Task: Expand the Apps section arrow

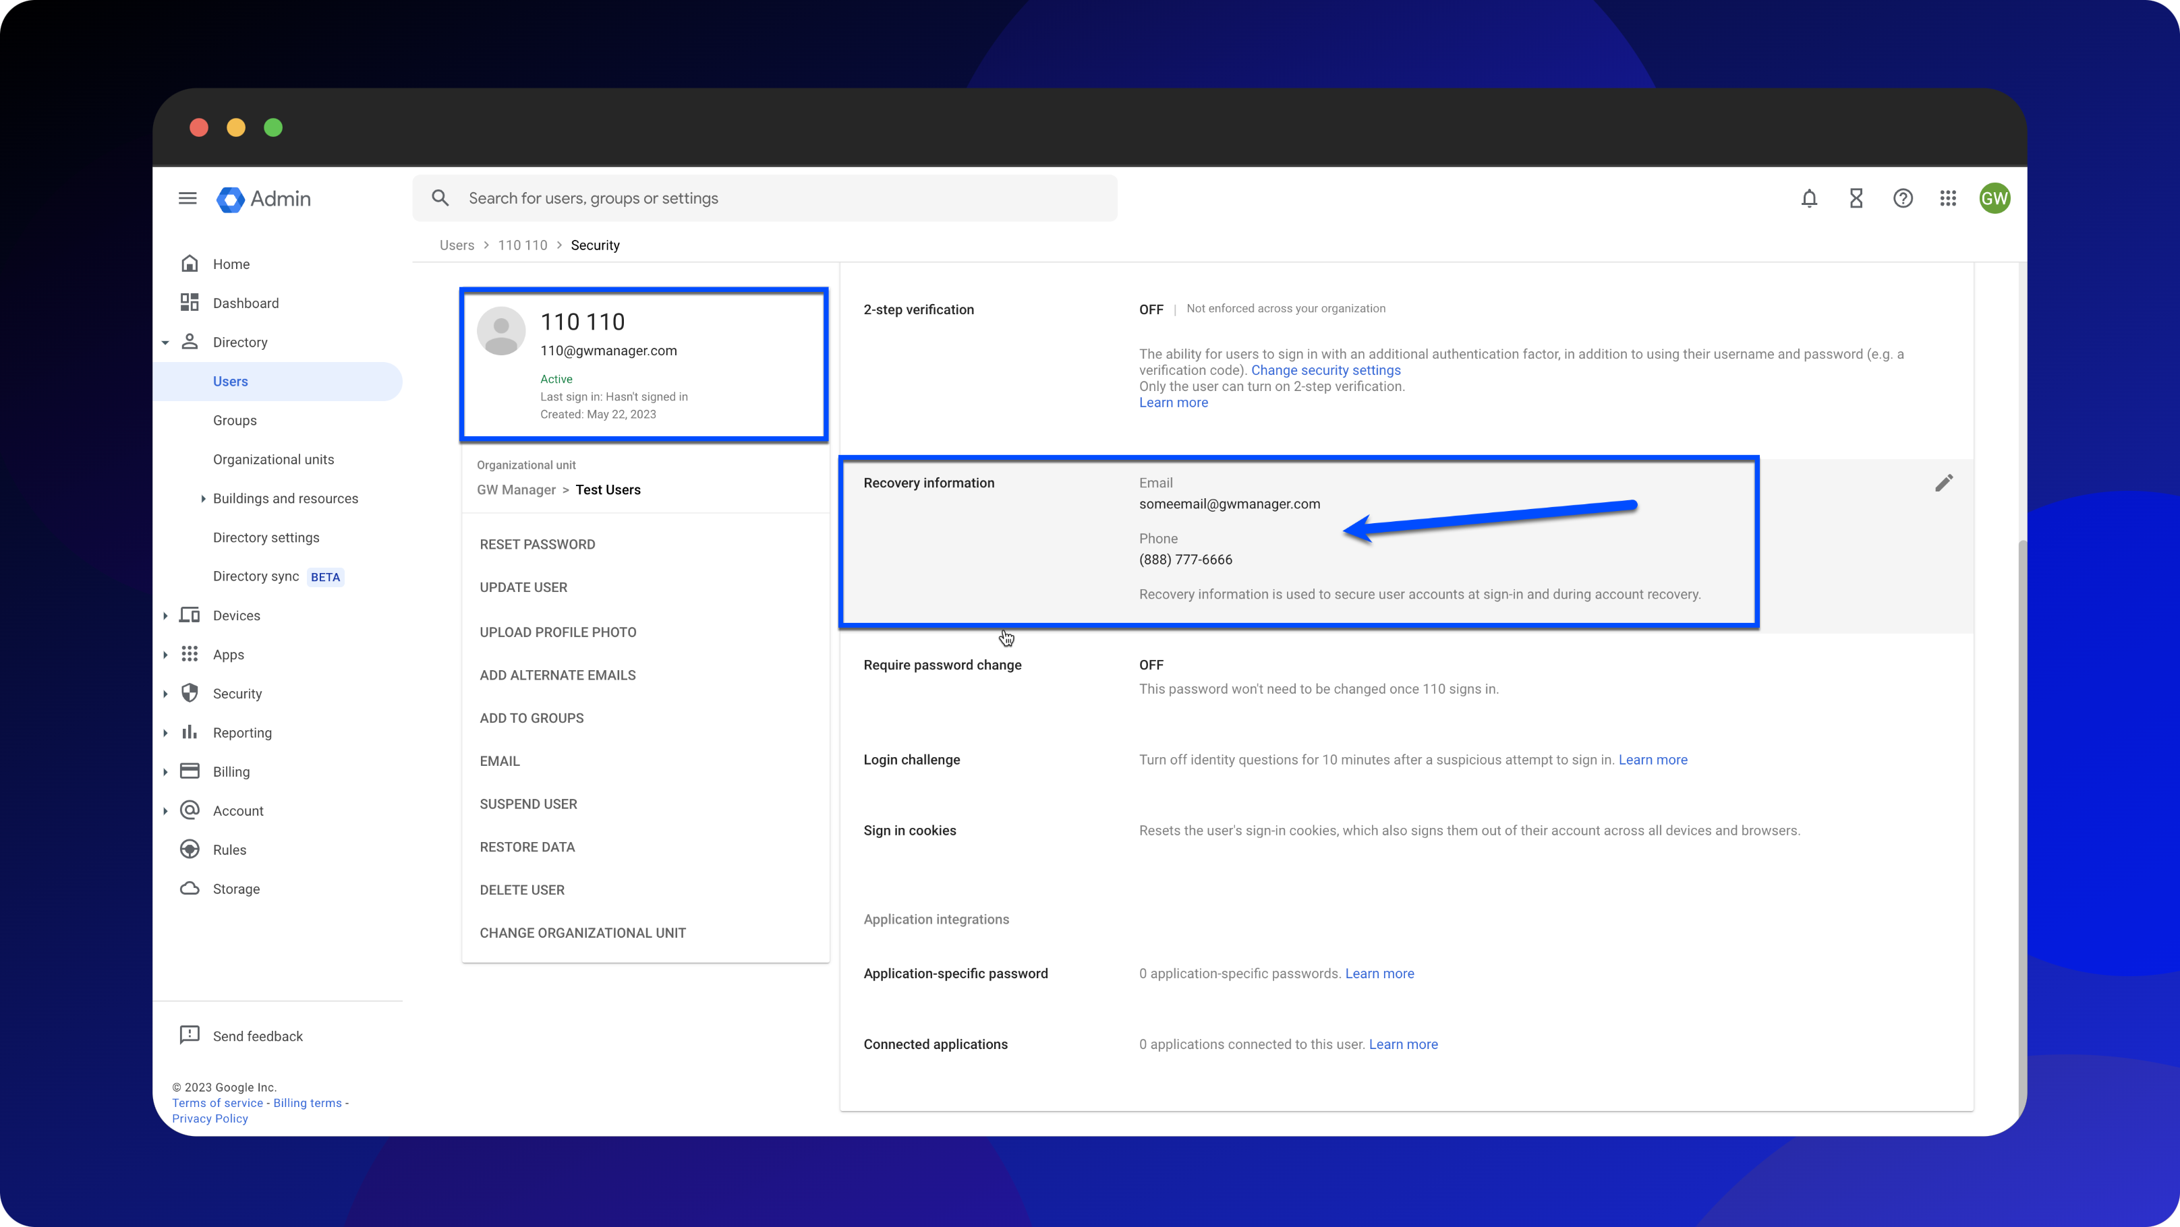Action: (x=165, y=655)
